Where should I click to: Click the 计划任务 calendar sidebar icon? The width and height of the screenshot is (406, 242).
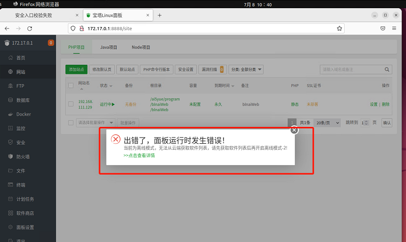coord(10,199)
